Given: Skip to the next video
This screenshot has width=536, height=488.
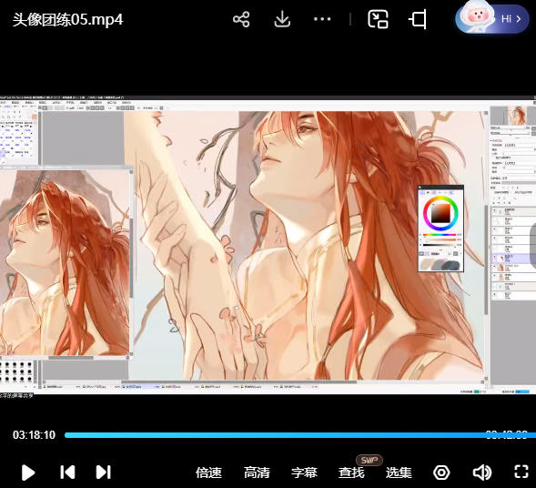Looking at the screenshot, I should [103, 473].
